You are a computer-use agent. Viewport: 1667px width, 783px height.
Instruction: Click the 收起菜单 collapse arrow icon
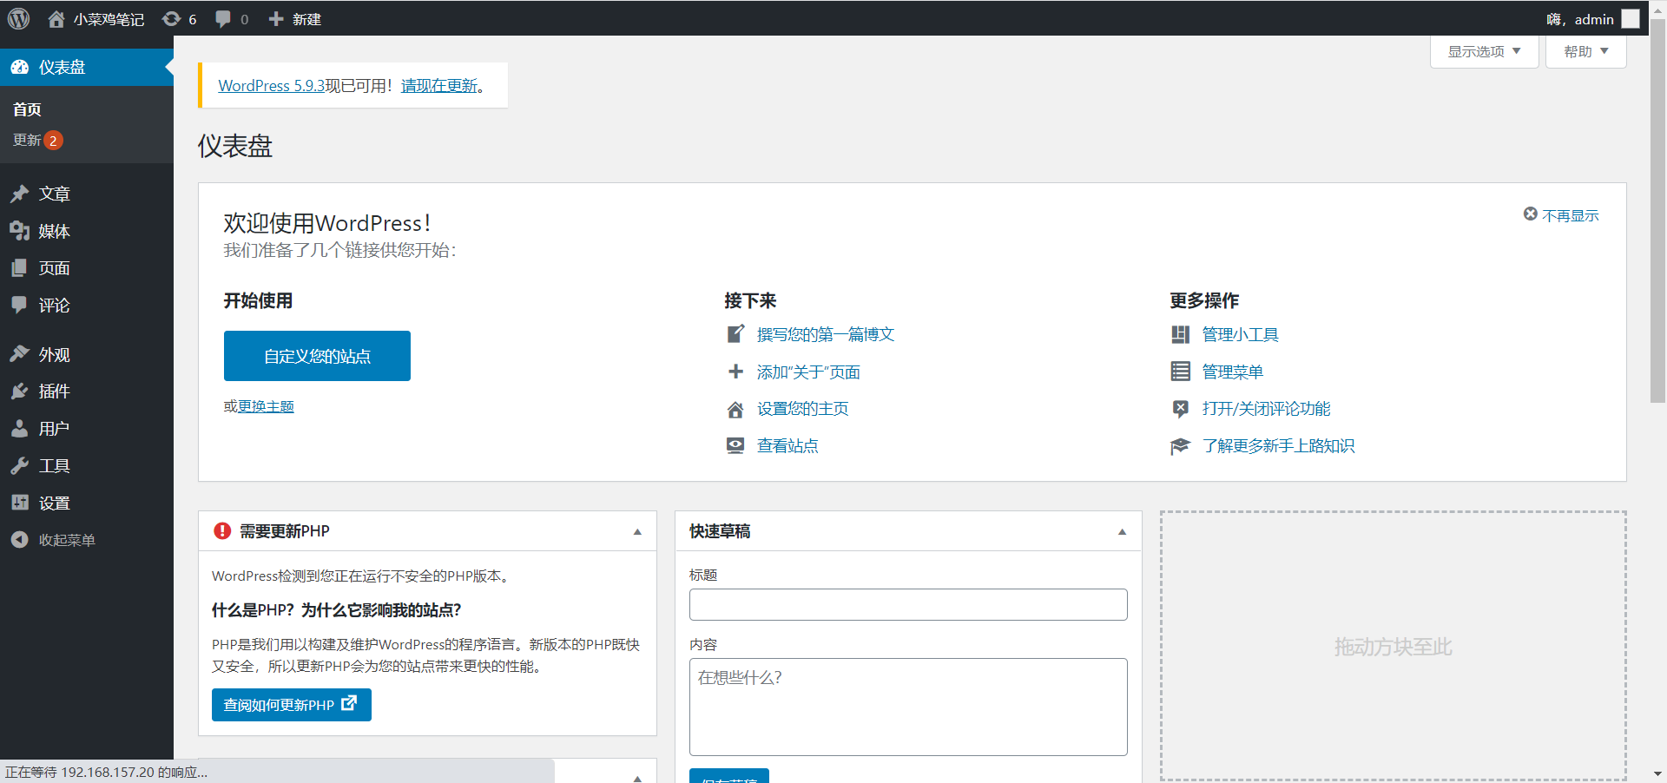point(20,540)
